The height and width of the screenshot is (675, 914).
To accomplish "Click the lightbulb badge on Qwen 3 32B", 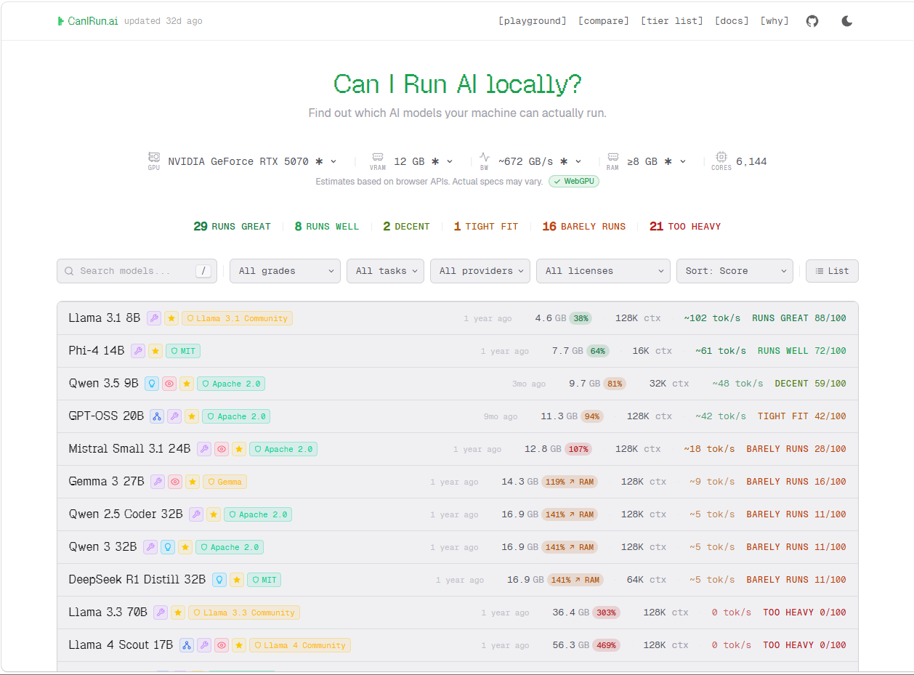I will click(168, 547).
